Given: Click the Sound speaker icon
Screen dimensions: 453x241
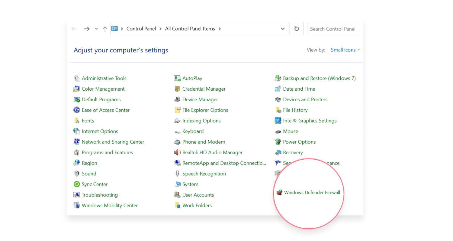Looking at the screenshot, I should (x=77, y=174).
